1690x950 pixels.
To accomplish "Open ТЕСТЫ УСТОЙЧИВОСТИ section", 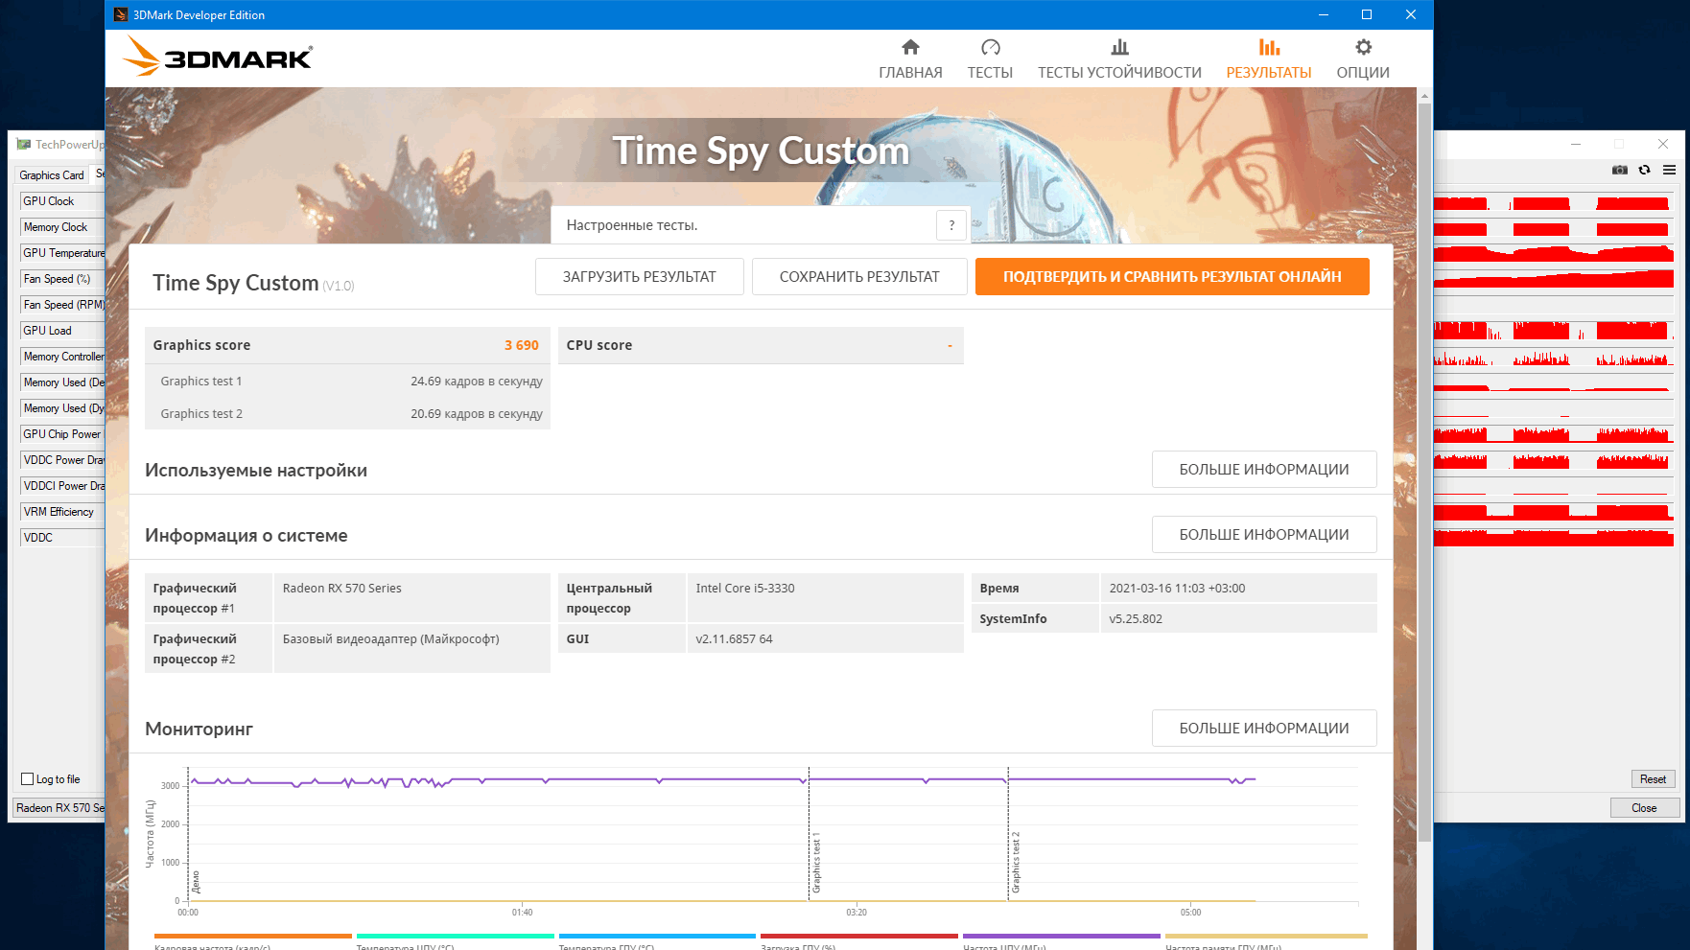I will [1119, 59].
